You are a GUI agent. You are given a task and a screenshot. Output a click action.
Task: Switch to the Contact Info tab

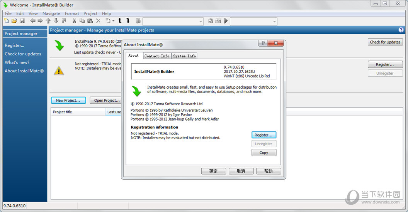pos(157,56)
